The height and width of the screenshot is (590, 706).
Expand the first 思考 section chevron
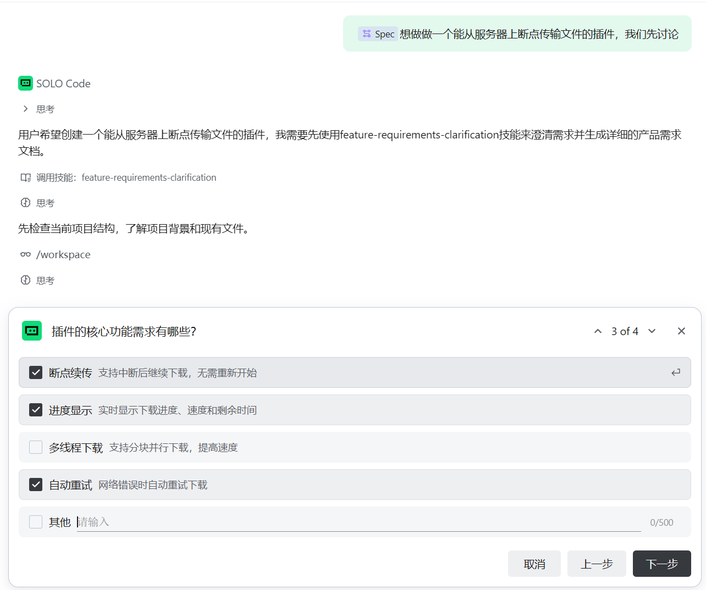25,109
